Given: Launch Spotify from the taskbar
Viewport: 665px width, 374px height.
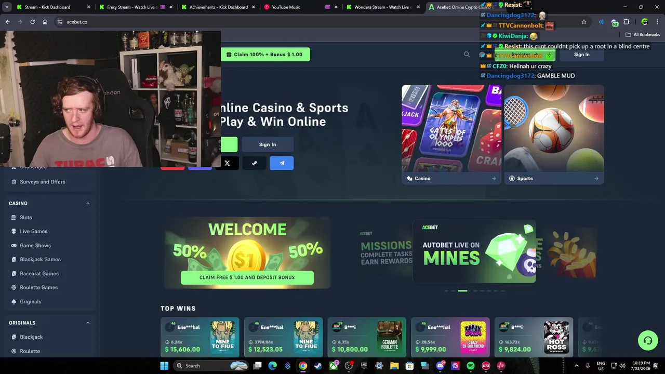Looking at the screenshot, I should [470, 366].
